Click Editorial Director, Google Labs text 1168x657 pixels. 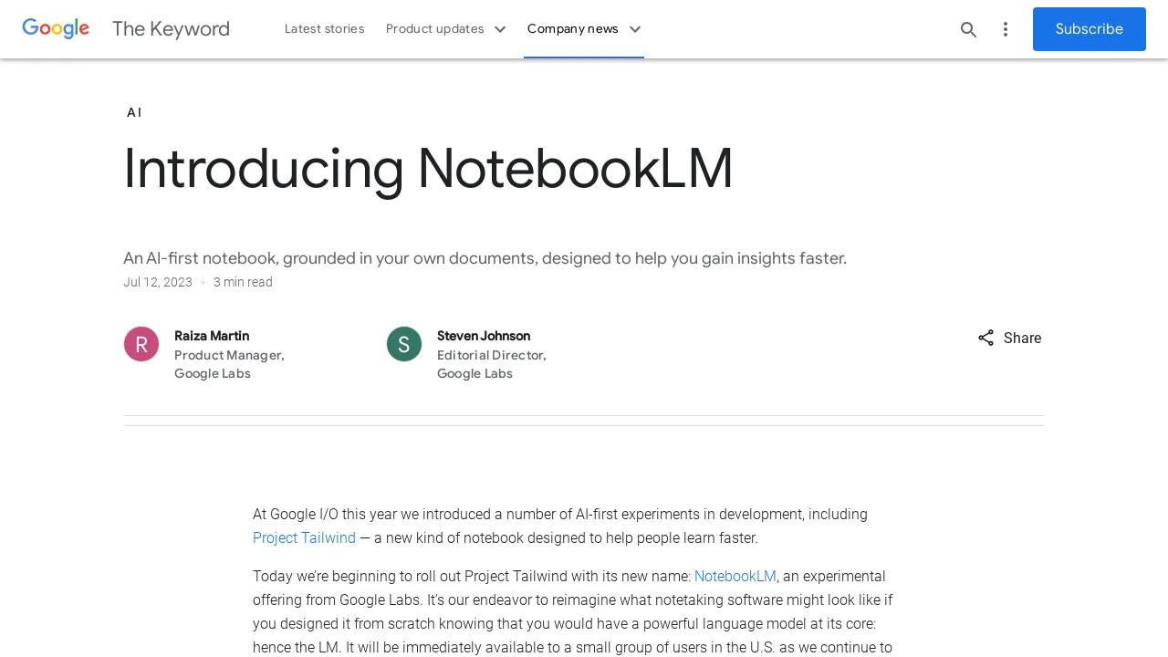point(492,364)
